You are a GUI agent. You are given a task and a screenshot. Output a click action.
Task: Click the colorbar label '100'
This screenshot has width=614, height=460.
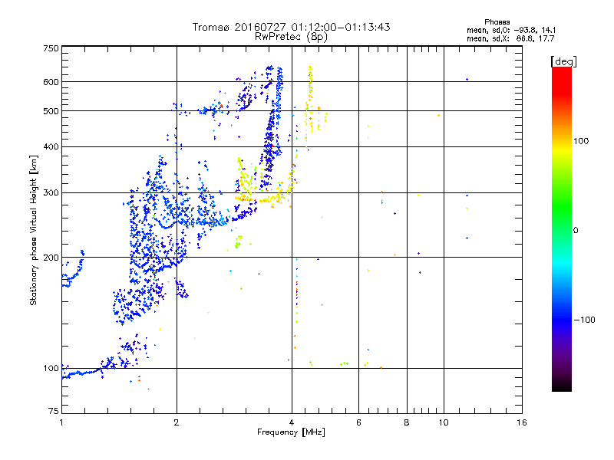[x=581, y=141]
